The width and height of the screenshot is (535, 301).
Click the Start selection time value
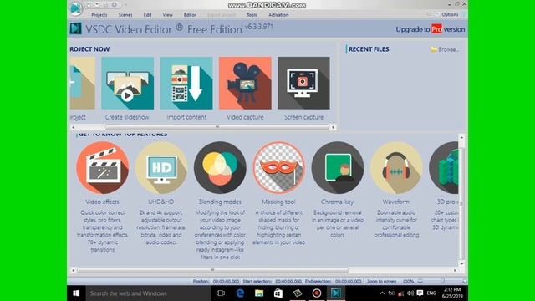(x=288, y=282)
